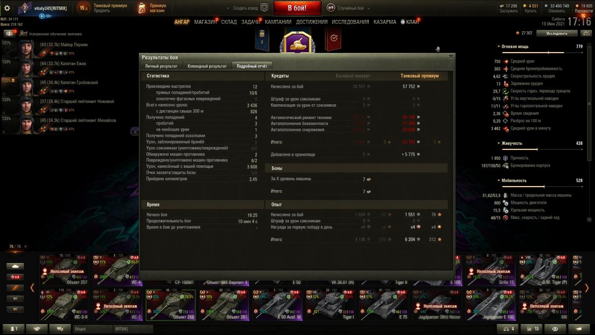
Task: Start battle with the red battle button
Action: pos(297,8)
